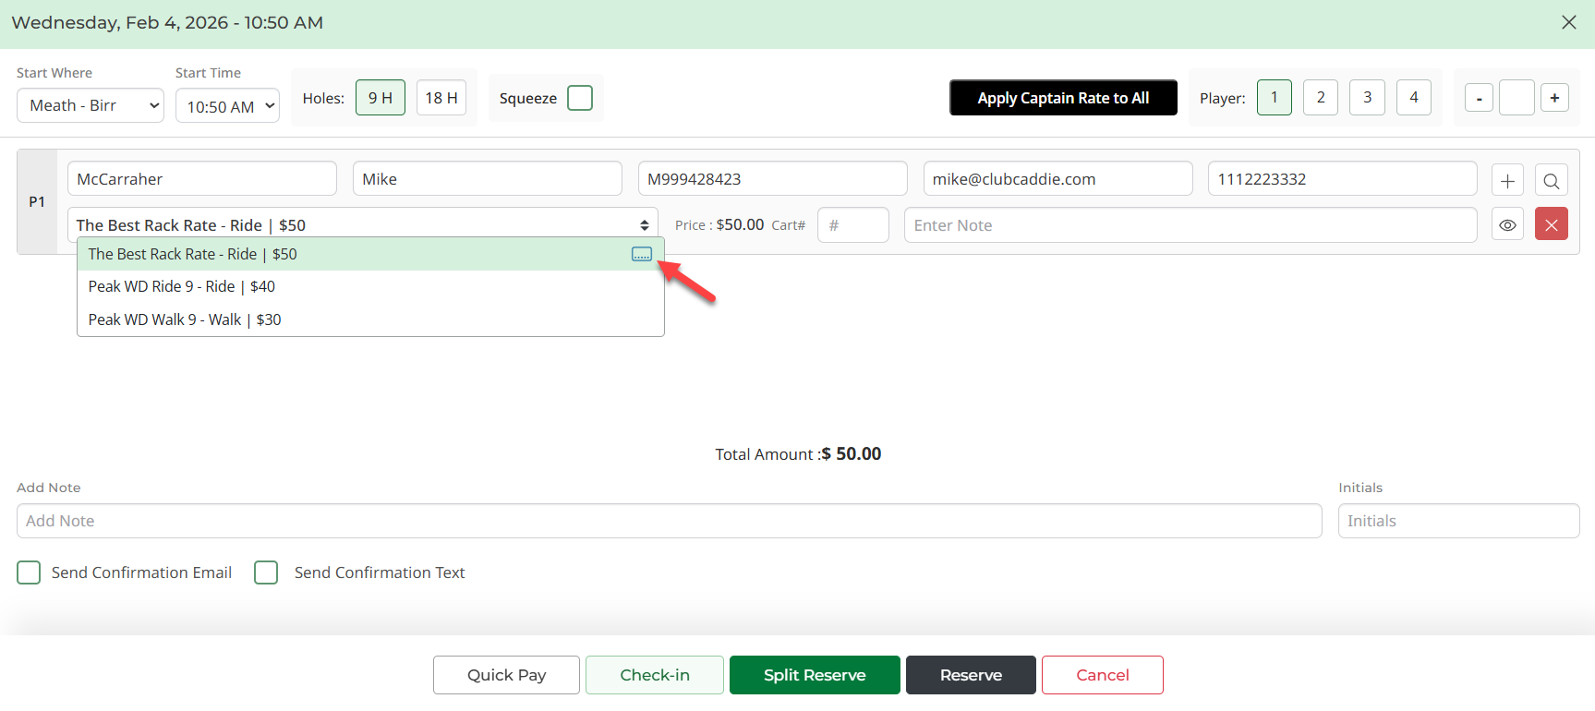Click the eye icon beside note field
Viewport: 1595px width, 711px height.
[x=1507, y=225]
